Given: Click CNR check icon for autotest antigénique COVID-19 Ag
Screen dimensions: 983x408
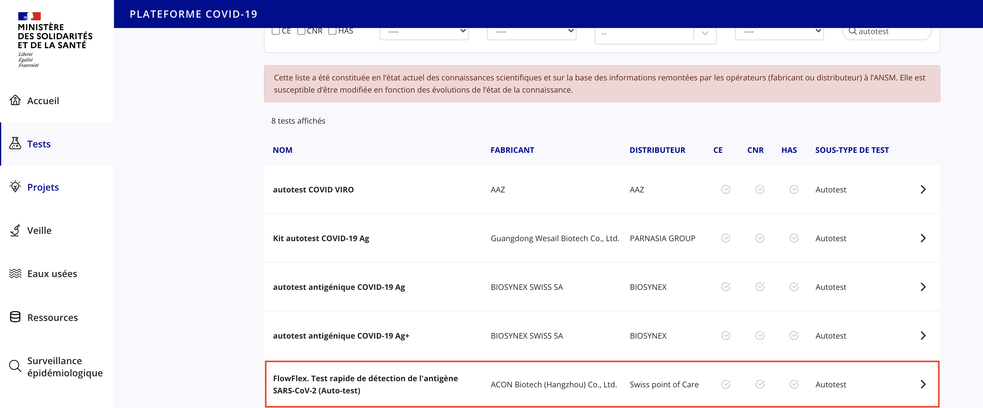Looking at the screenshot, I should click(x=760, y=287).
